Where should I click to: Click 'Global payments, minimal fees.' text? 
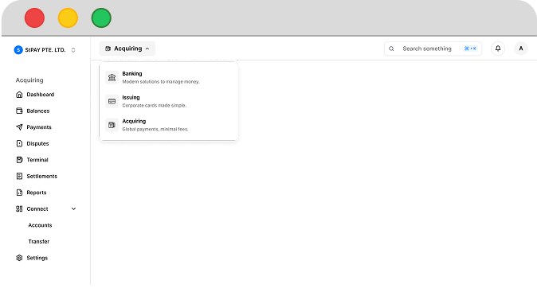click(155, 129)
